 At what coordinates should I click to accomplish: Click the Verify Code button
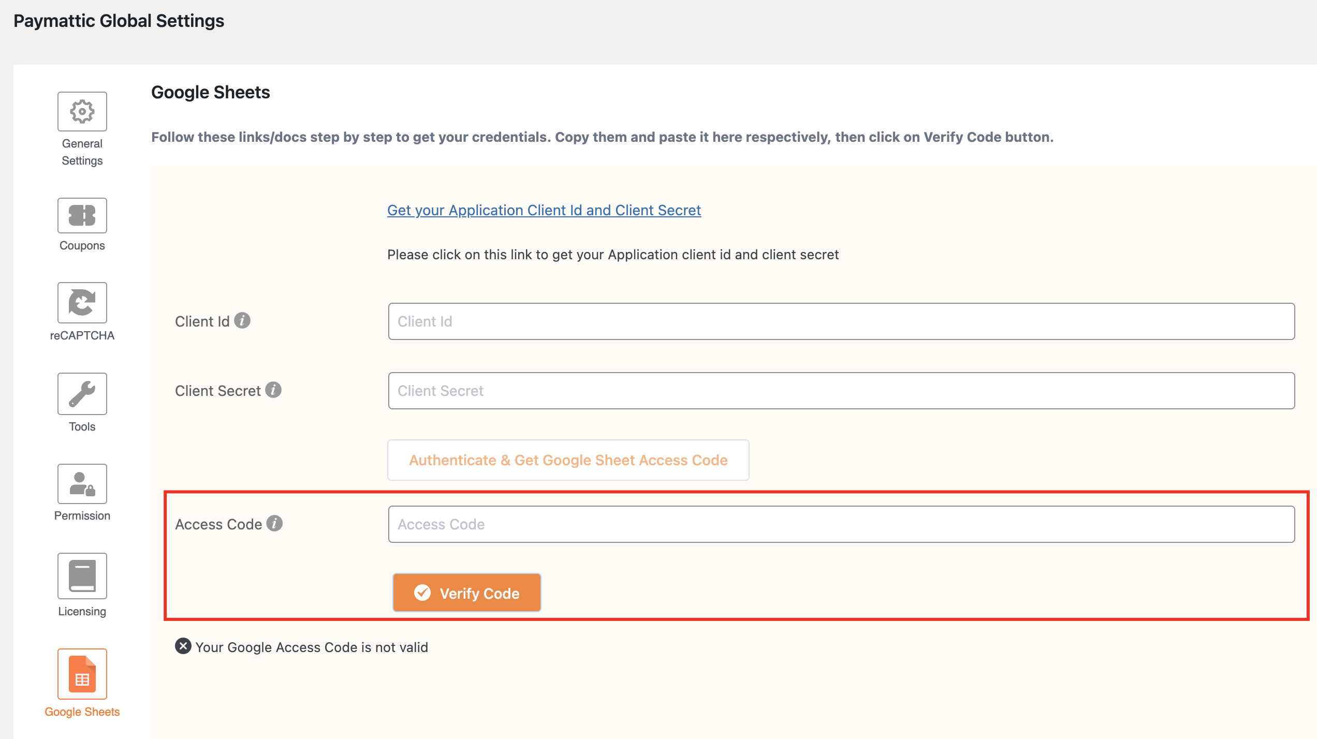466,593
